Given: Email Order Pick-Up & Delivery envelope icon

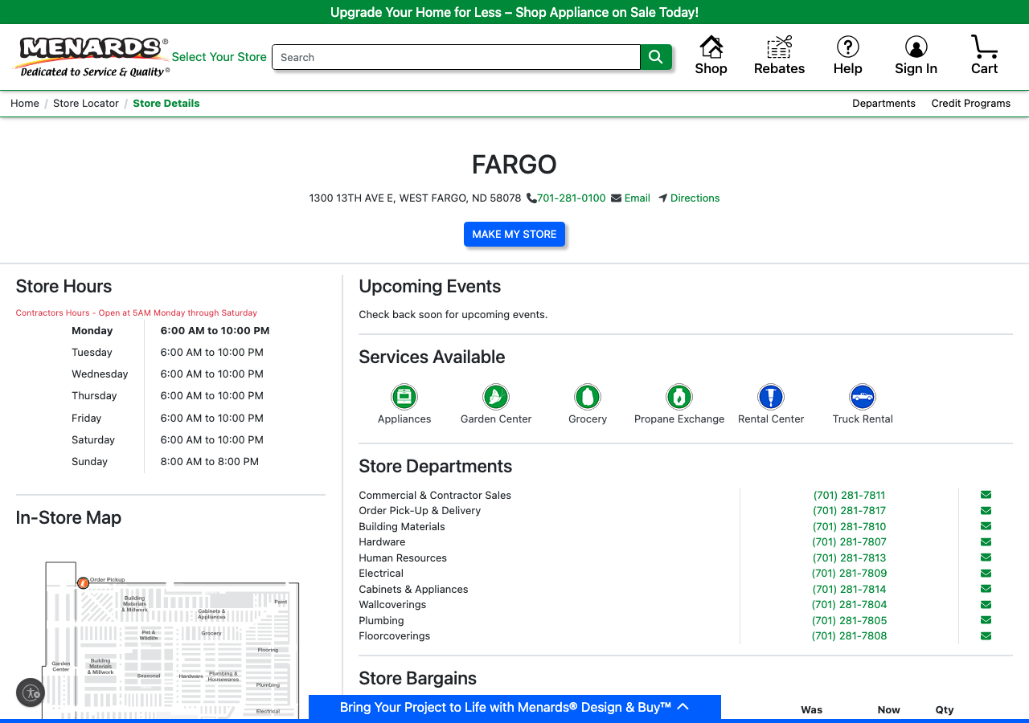Looking at the screenshot, I should (986, 511).
